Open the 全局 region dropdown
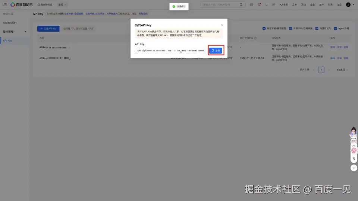 62,4
